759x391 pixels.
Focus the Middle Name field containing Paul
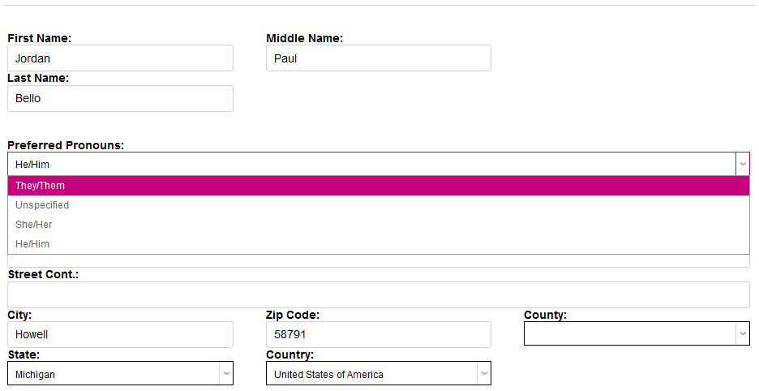tap(378, 58)
